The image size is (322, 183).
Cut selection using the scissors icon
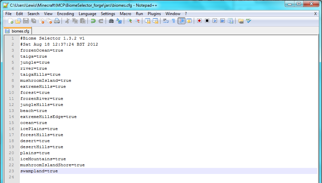pos(67,21)
